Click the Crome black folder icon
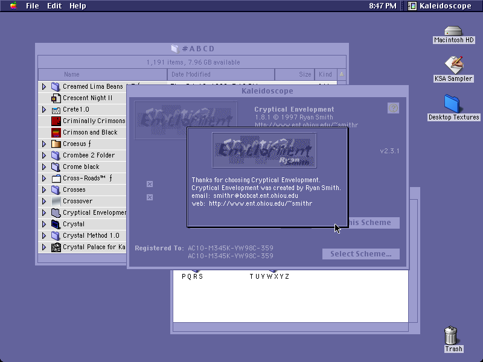 click(56, 167)
